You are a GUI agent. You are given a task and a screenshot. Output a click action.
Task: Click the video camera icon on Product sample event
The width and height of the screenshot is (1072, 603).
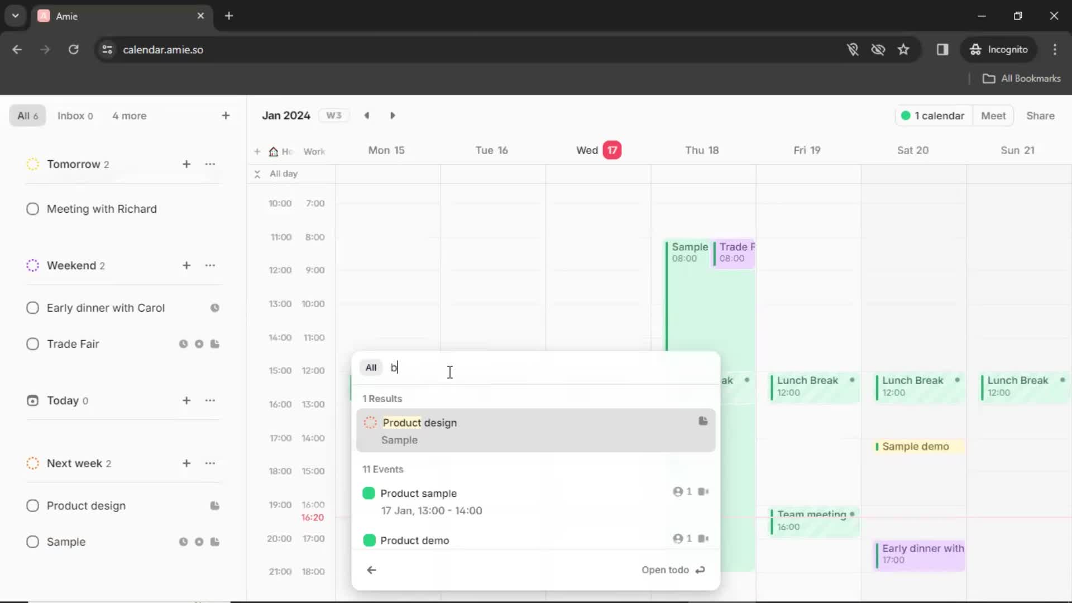pos(703,492)
